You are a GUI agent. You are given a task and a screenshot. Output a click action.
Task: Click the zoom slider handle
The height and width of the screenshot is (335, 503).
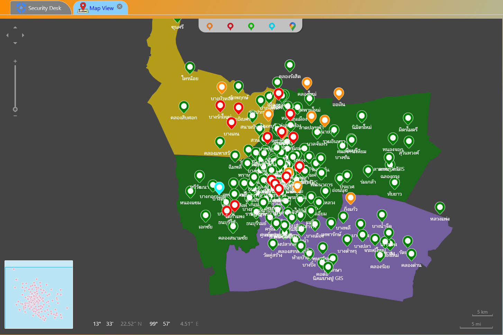coord(15,109)
